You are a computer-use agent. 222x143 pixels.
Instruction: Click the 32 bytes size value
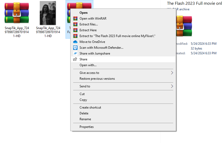click(196, 48)
